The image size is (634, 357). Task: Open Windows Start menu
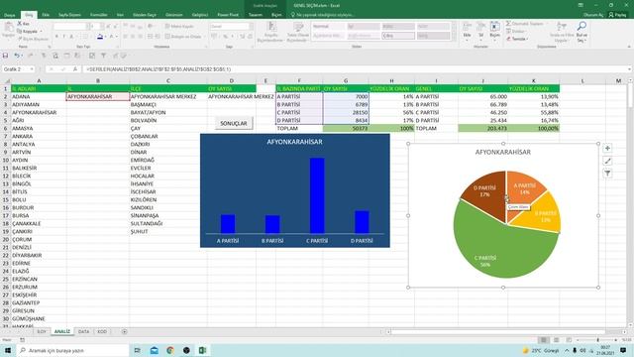coord(8,350)
